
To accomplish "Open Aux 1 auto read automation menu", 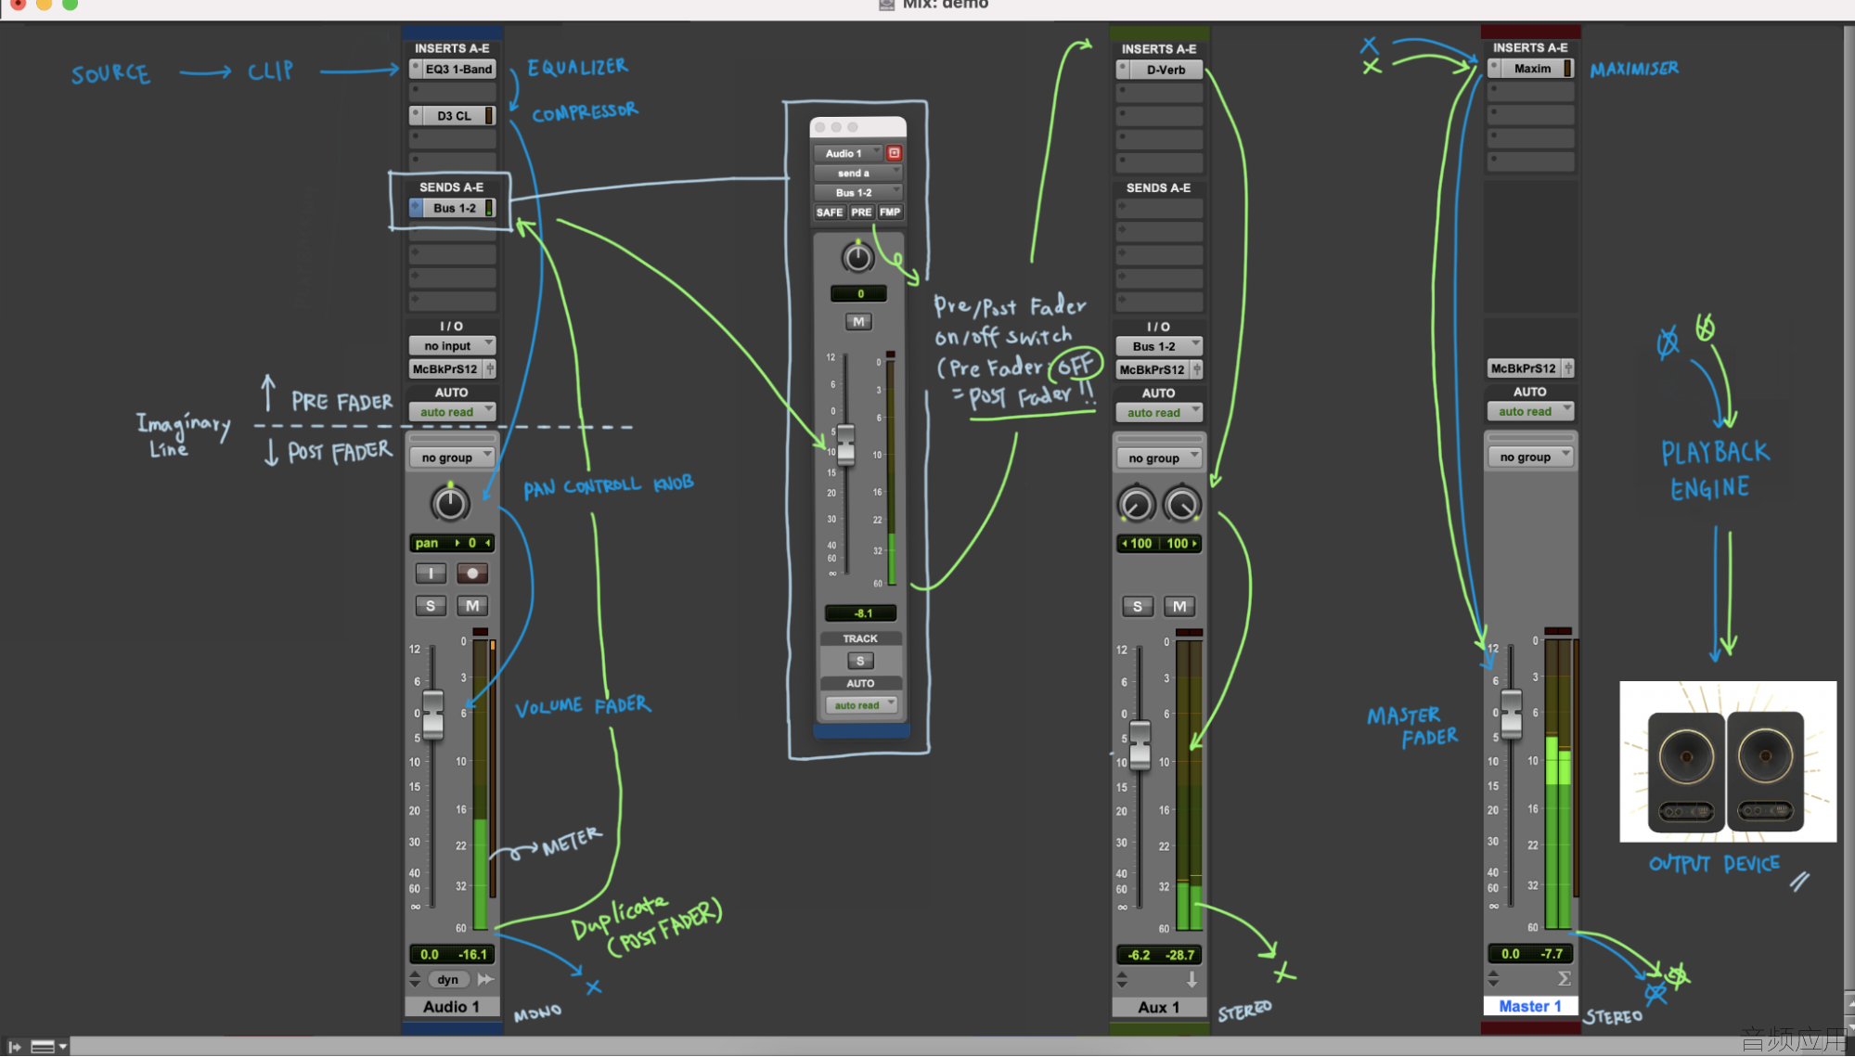I will click(1159, 413).
